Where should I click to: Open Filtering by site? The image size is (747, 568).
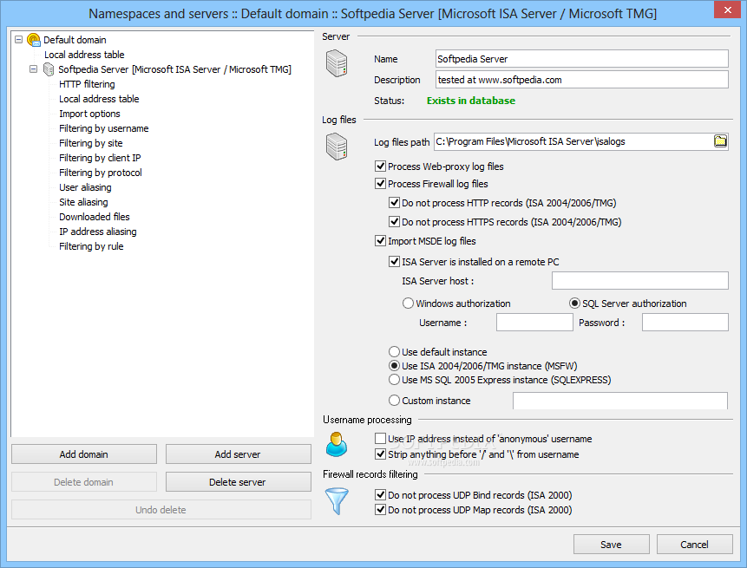pyautogui.click(x=91, y=143)
